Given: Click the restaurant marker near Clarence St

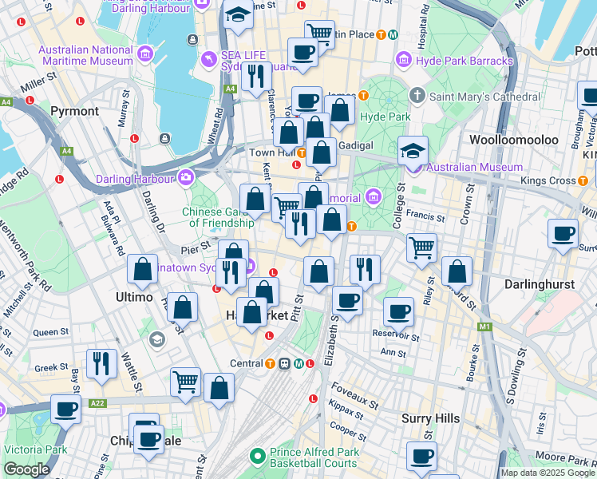Looking at the screenshot, I should (257, 77).
